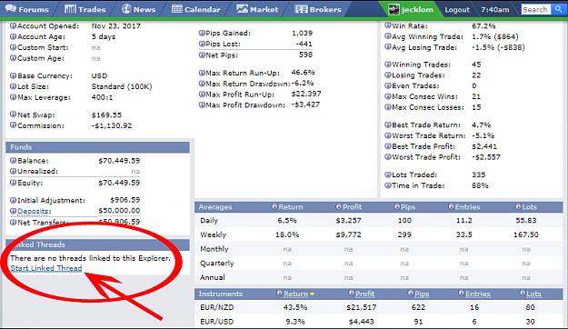Click info icon beside Pips Gained
568x329 pixels.
point(202,33)
